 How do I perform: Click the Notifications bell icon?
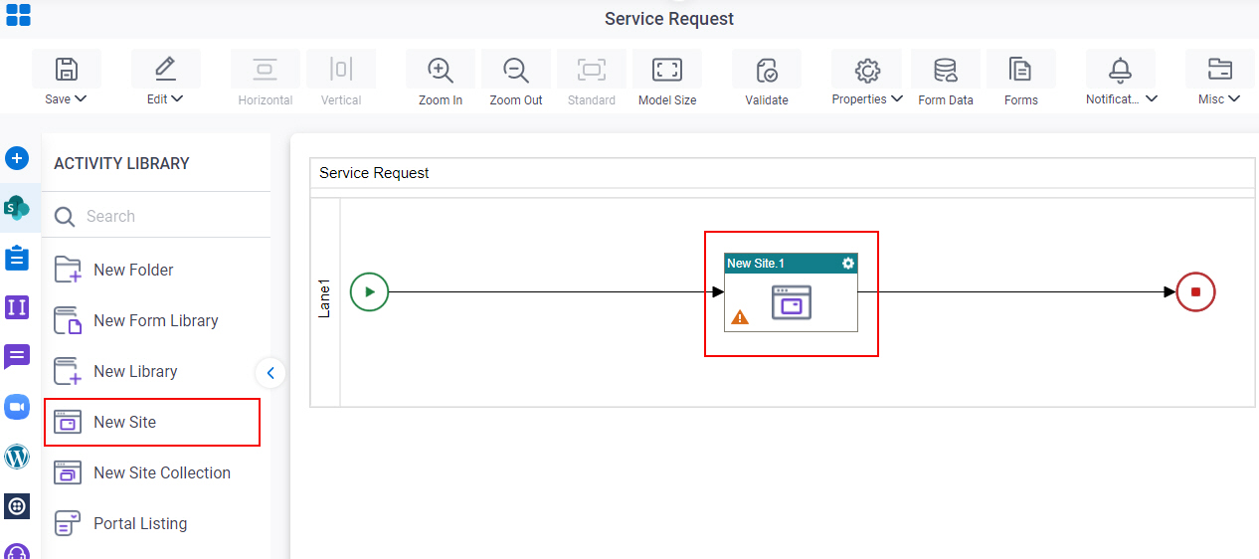click(1121, 70)
